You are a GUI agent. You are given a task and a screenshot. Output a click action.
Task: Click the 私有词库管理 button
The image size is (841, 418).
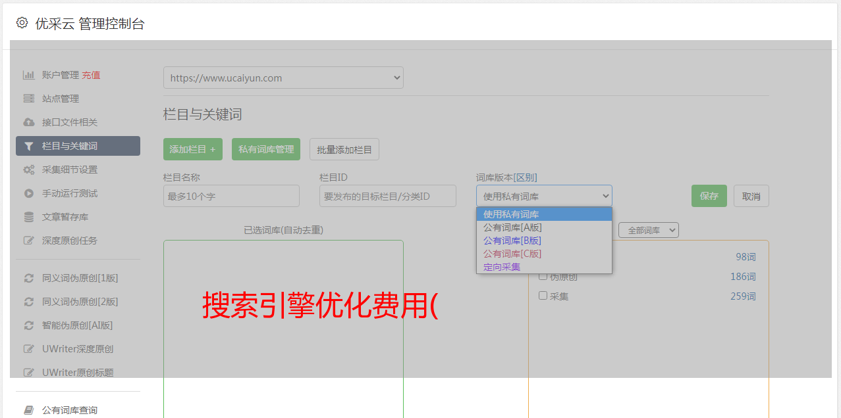point(266,149)
